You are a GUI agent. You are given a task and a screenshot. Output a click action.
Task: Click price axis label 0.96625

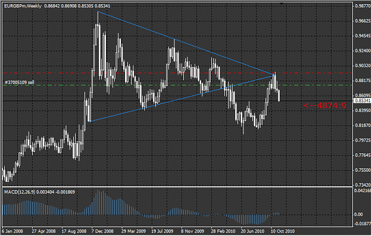click(362, 21)
